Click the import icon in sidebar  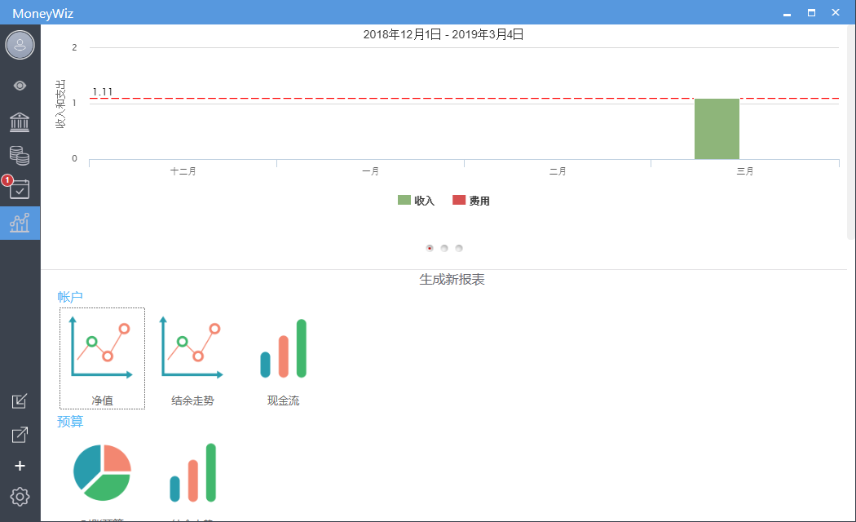tap(20, 401)
